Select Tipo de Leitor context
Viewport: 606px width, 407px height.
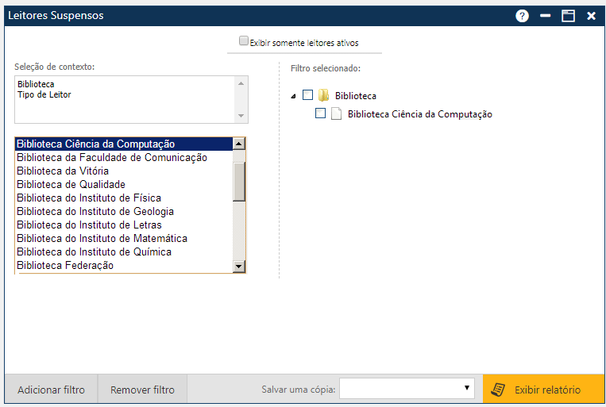(x=44, y=95)
